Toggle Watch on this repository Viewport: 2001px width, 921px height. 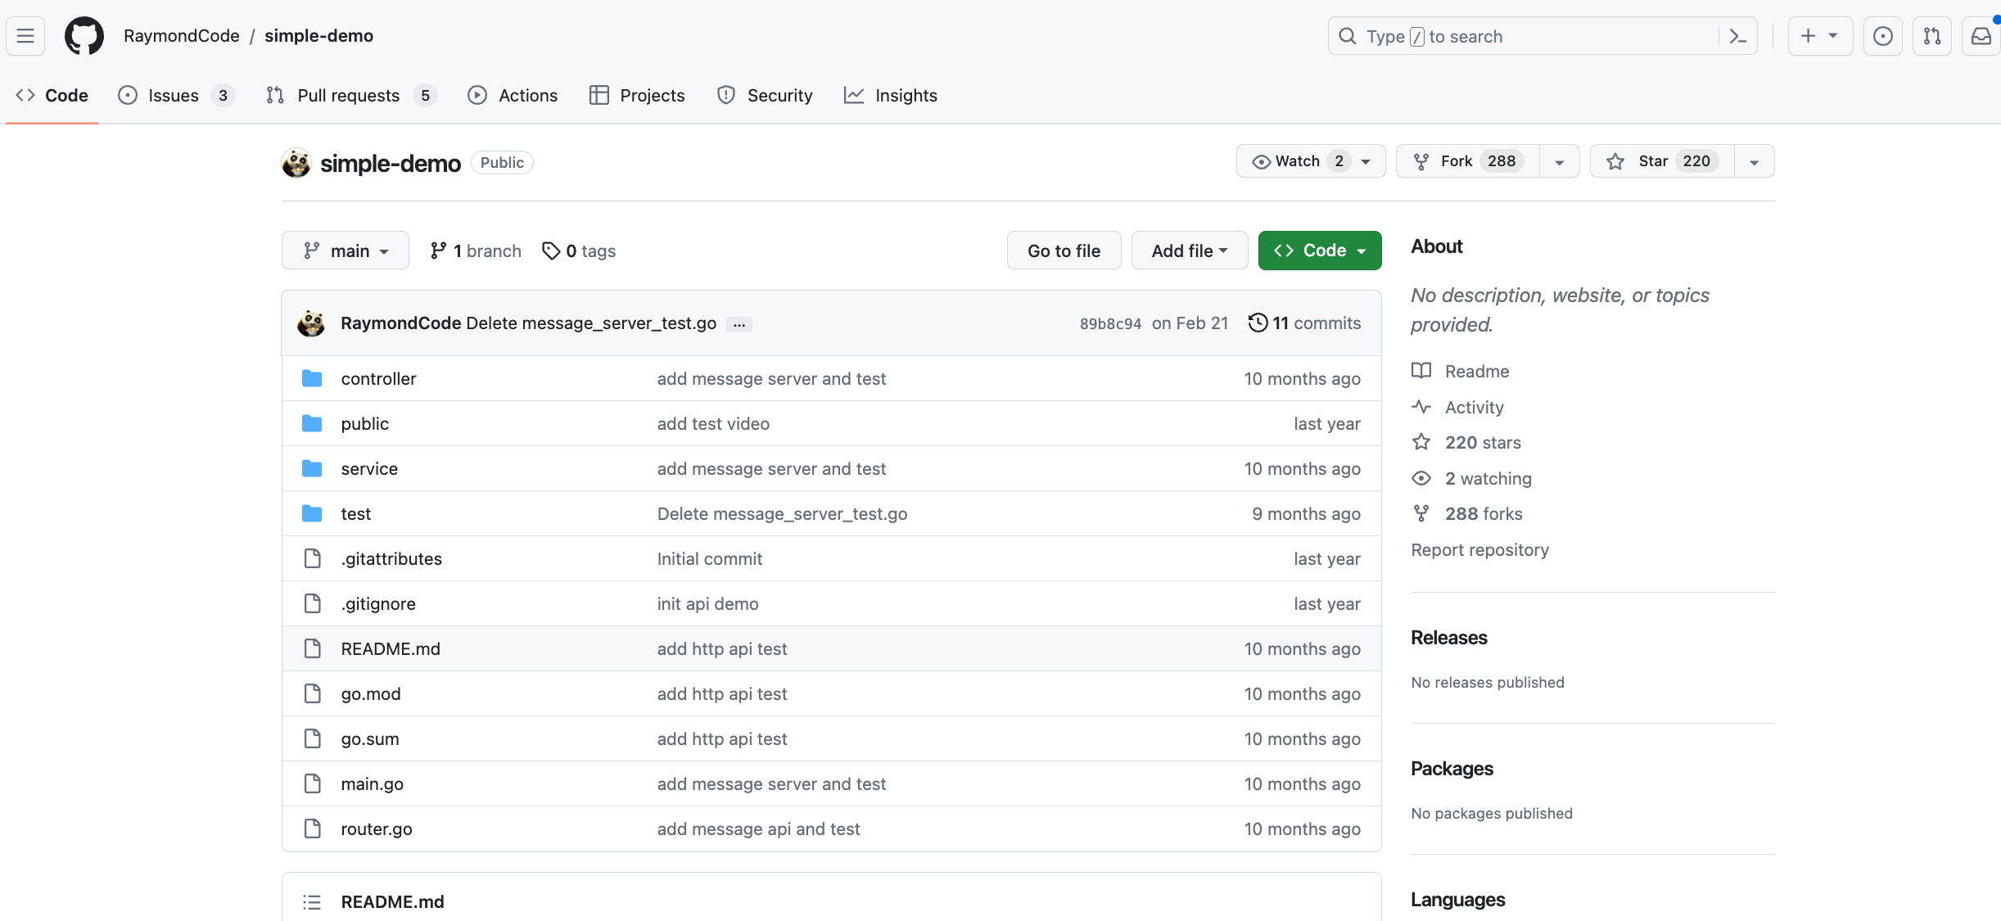pyautogui.click(x=1299, y=161)
